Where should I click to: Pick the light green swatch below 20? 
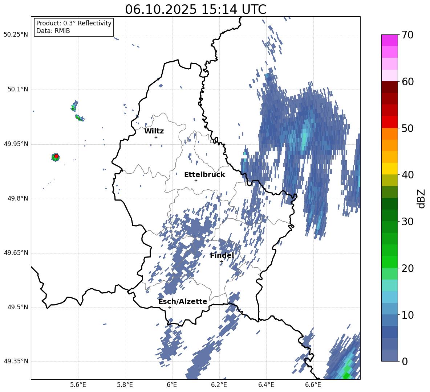coord(389,274)
